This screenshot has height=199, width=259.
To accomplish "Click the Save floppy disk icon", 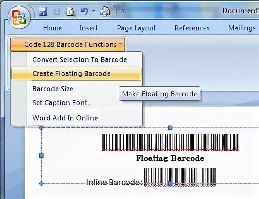I will [43, 11].
